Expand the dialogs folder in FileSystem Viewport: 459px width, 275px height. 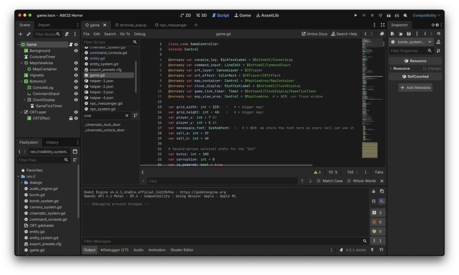(21, 183)
